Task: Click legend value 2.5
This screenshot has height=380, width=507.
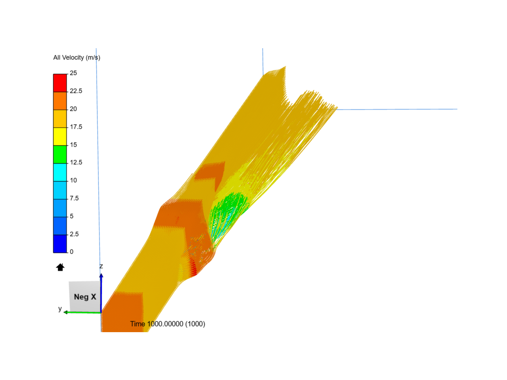Action: 74,234
